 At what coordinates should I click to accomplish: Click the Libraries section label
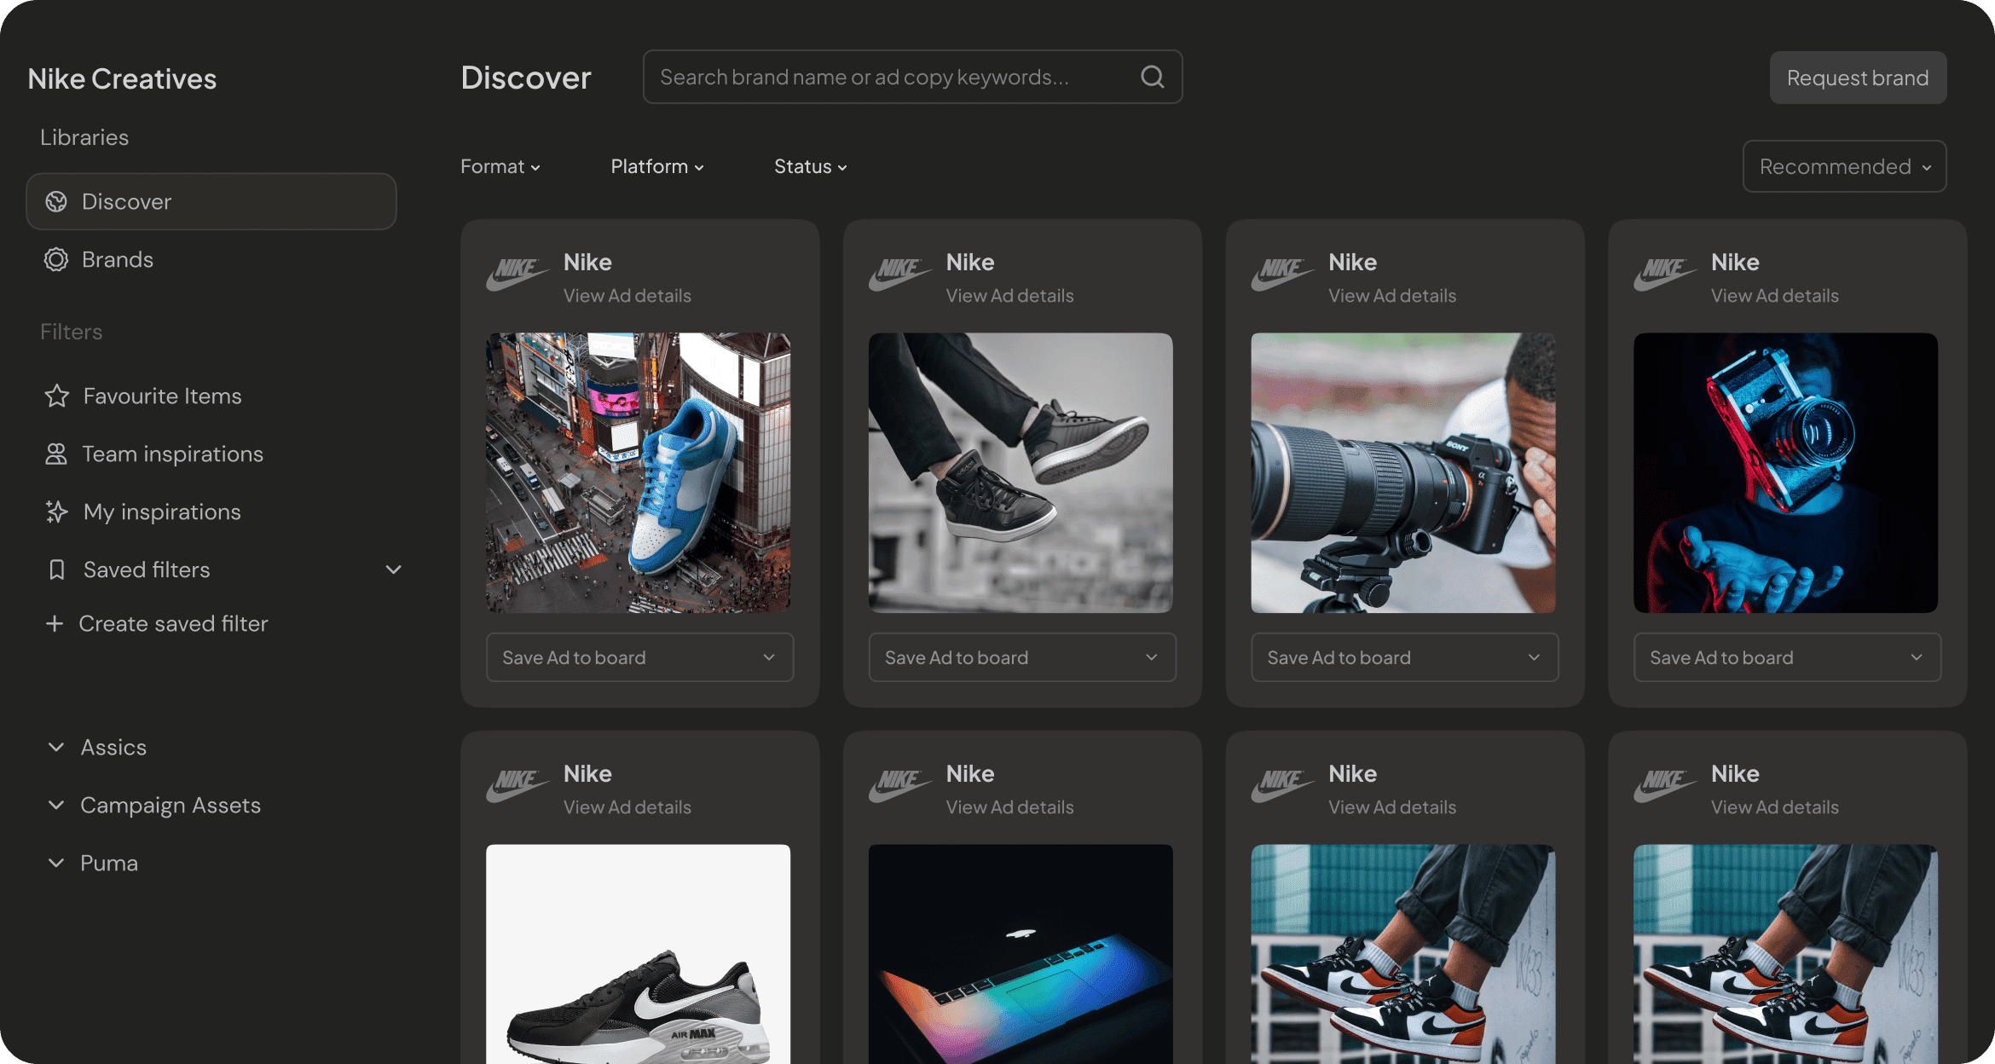tap(84, 137)
